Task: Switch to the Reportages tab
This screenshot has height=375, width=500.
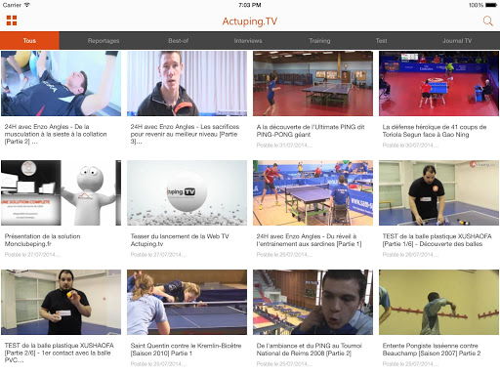Action: tap(104, 41)
